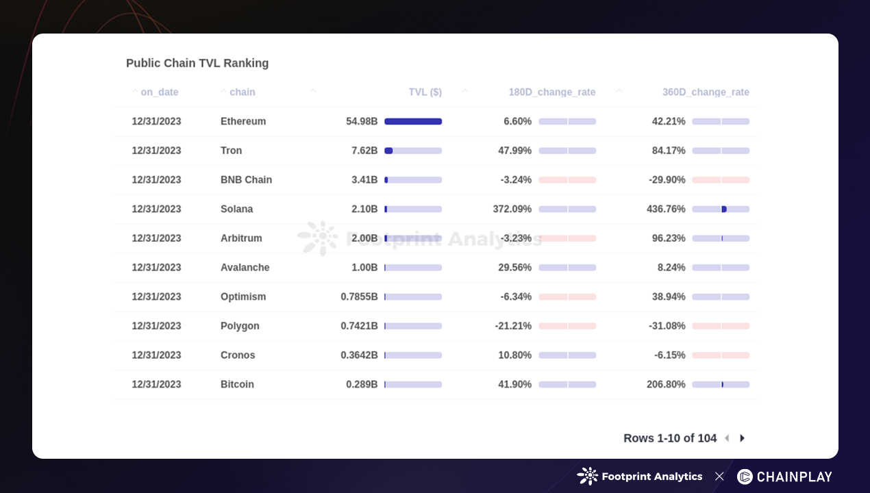This screenshot has height=493, width=870.
Task: Click BNB Chain's red 180D change bar
Action: click(x=567, y=180)
